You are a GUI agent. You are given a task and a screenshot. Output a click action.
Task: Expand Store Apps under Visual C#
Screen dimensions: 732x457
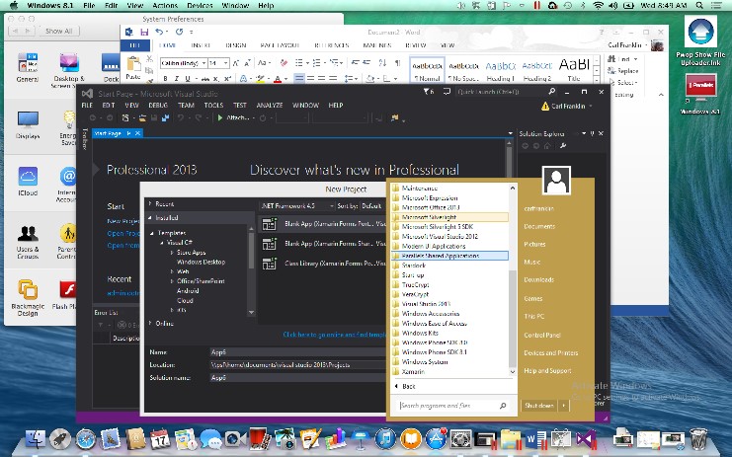172,253
